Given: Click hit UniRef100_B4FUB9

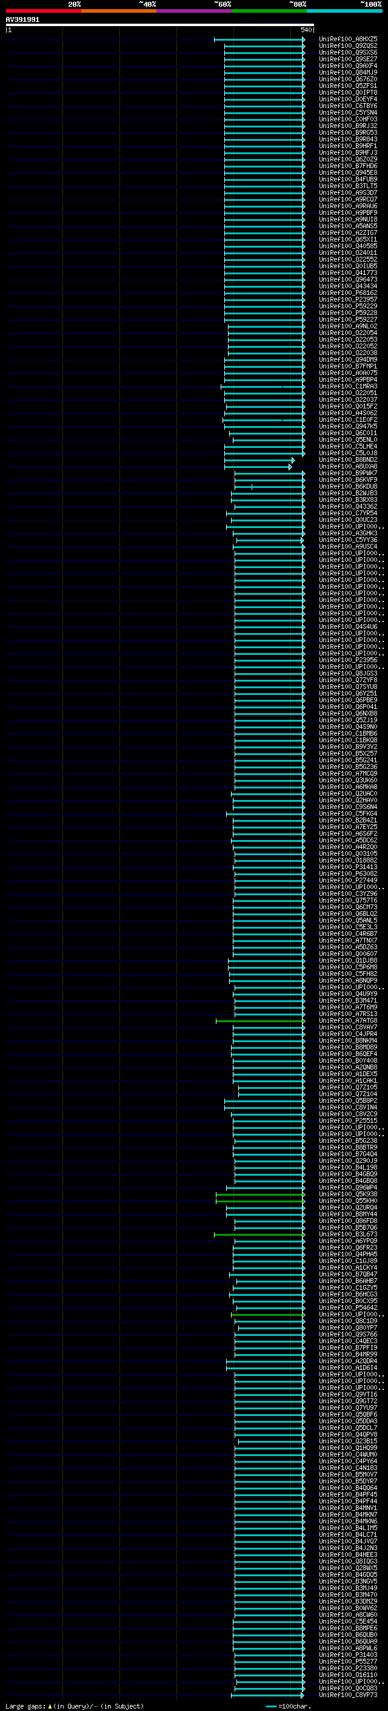Looking at the screenshot, I should pos(348,179).
